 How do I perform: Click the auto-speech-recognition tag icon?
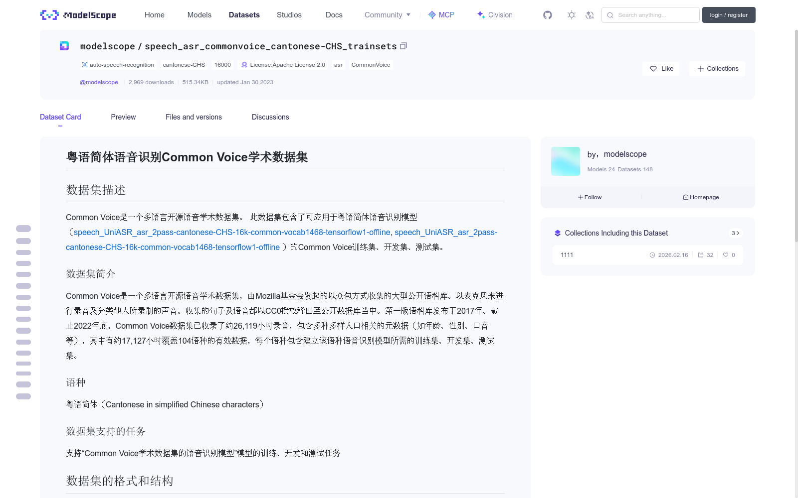point(85,65)
